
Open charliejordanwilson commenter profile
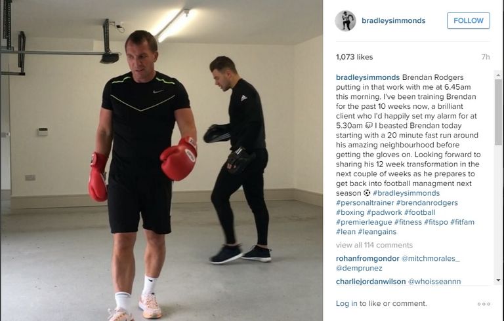click(x=371, y=282)
